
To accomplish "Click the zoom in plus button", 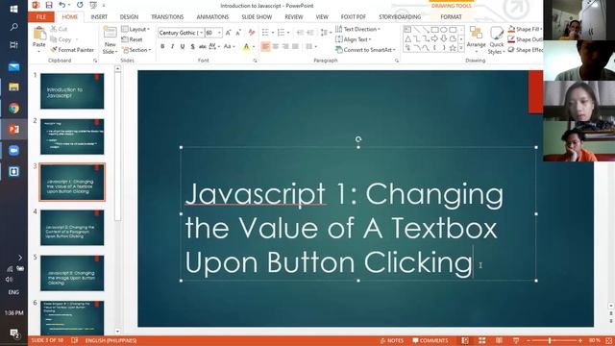I will coord(579,340).
